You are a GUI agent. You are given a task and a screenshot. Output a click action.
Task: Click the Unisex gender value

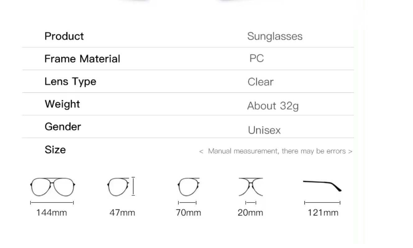(x=264, y=130)
